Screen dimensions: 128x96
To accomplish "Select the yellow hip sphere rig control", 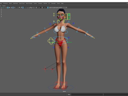I will pos(51,41).
